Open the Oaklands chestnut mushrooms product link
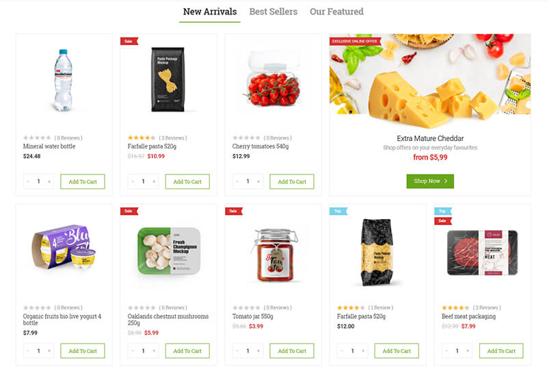 [x=168, y=320]
